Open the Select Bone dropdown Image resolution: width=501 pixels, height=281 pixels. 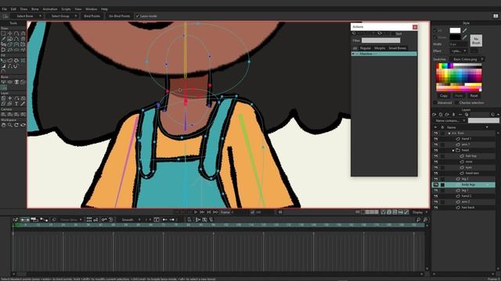27,16
